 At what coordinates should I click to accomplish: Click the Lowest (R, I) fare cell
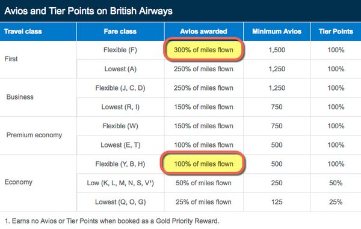point(120,107)
